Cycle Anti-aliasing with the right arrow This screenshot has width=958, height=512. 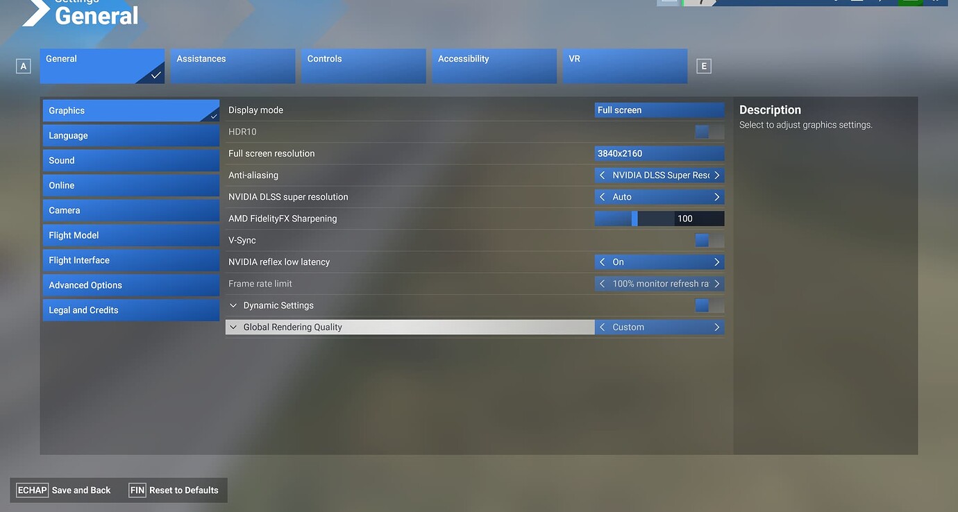pyautogui.click(x=716, y=175)
